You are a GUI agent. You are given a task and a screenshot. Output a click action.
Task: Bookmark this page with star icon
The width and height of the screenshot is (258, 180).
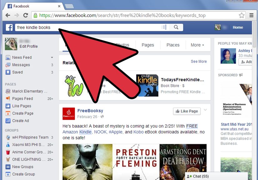click(x=241, y=15)
